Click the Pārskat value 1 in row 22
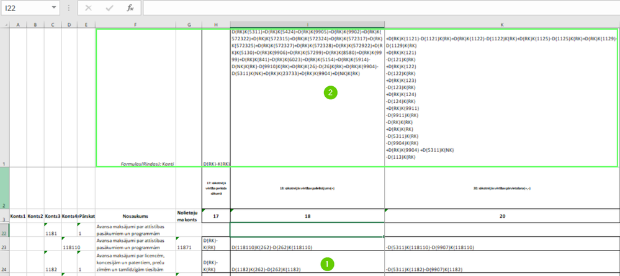 point(86,229)
